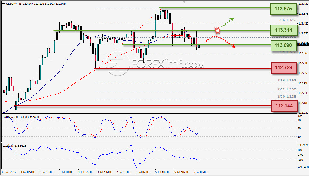Click the Forex watermark logo on chart
This screenshot has height=176, width=309.
(x=156, y=64)
